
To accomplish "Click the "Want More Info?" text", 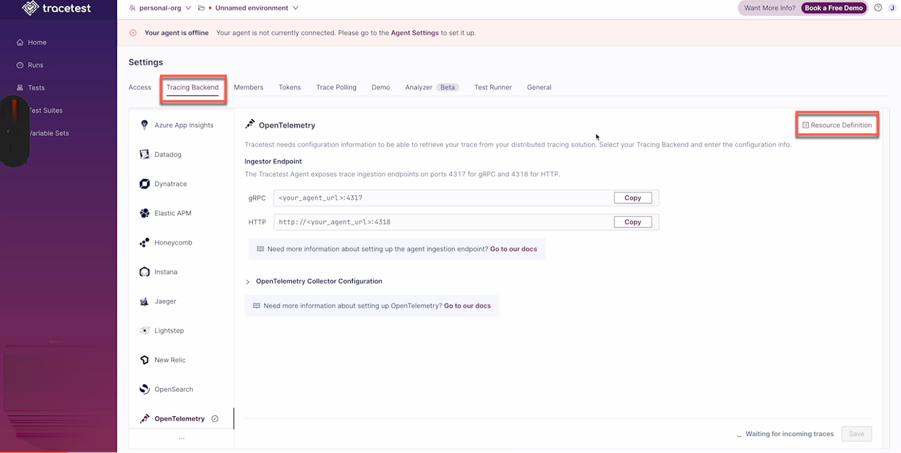I will (770, 8).
